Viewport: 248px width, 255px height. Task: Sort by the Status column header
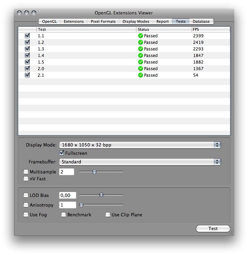164,29
